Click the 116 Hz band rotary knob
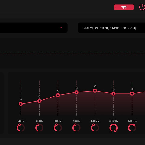Viewport: 145px width, 145px height. (x=21, y=128)
